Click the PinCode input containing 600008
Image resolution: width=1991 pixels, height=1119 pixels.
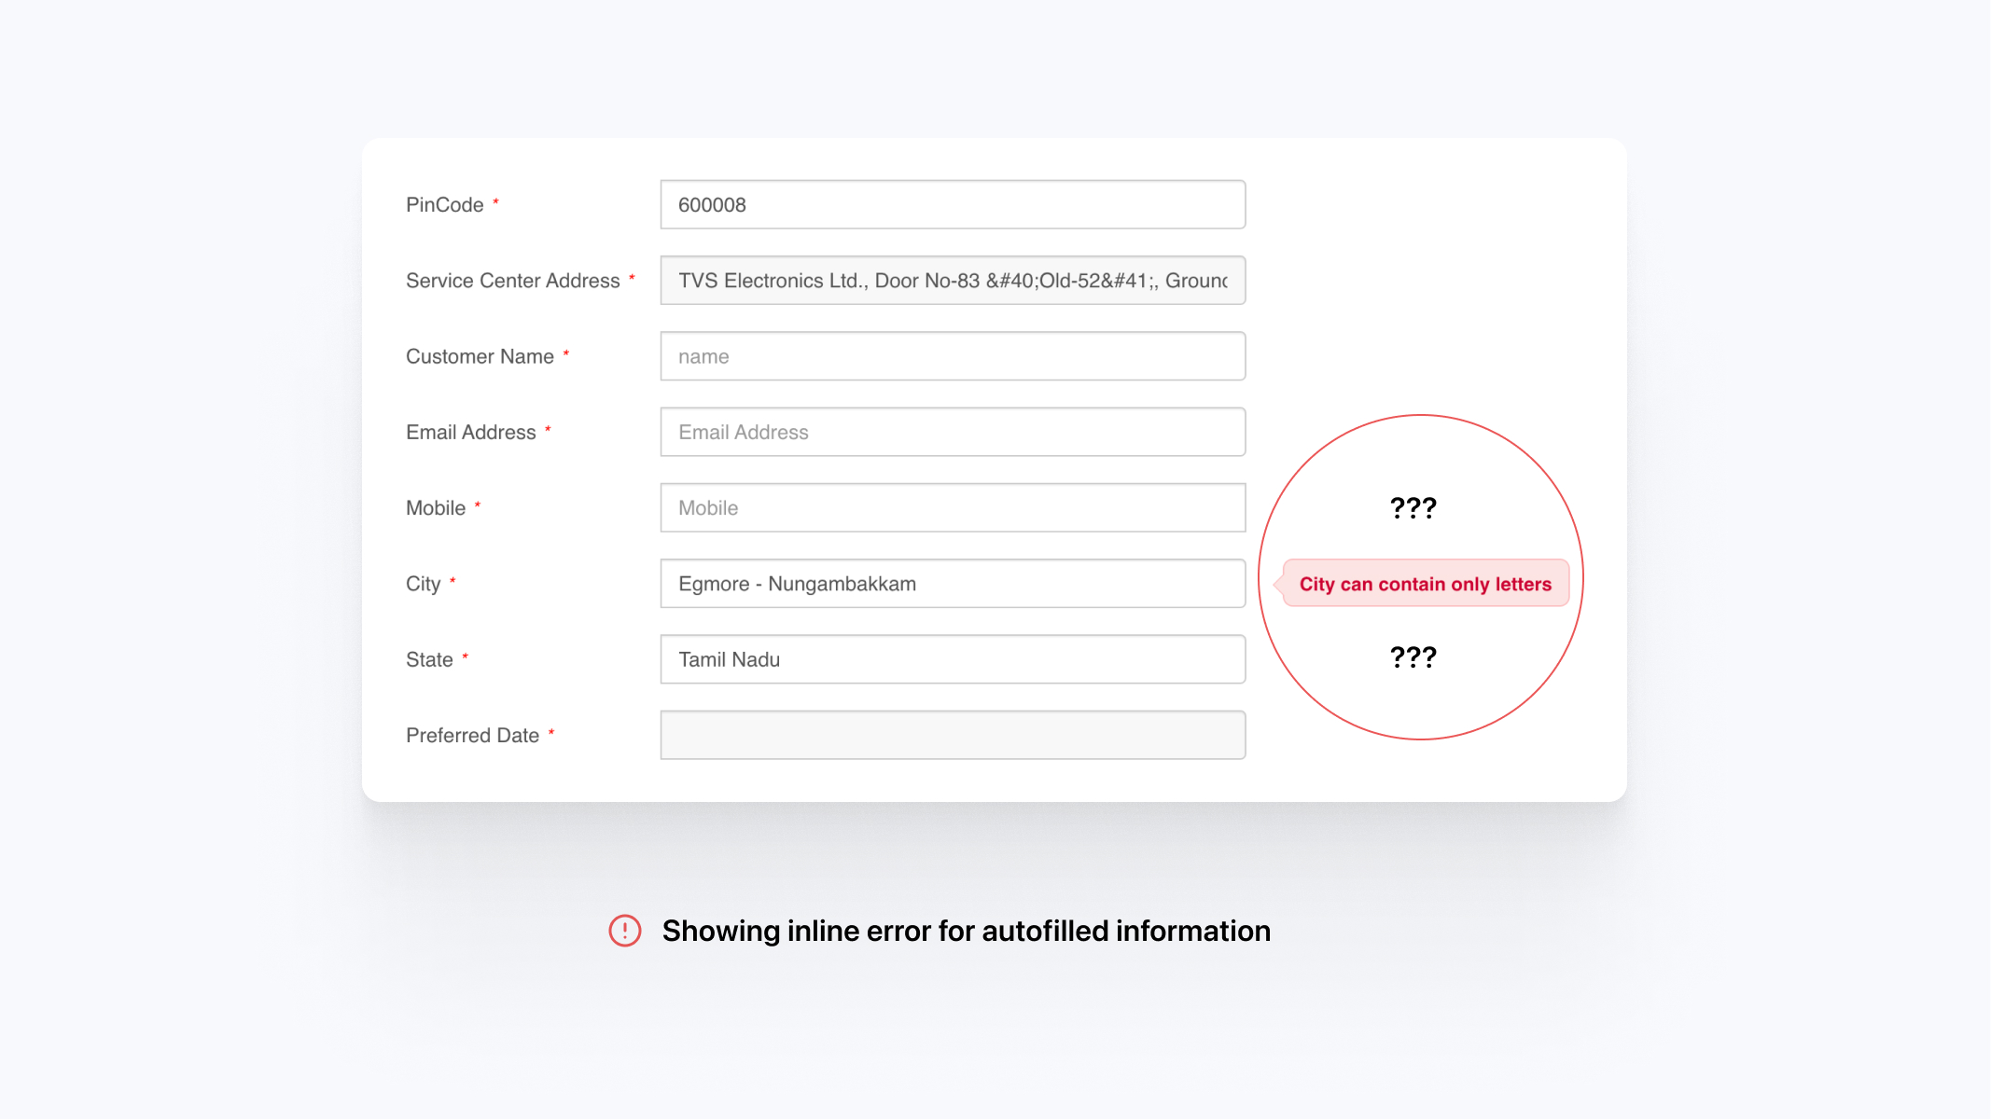(x=952, y=204)
